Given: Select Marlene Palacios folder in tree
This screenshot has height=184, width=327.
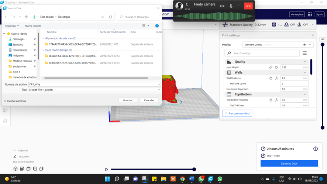Looking at the screenshot, I should (22, 61).
